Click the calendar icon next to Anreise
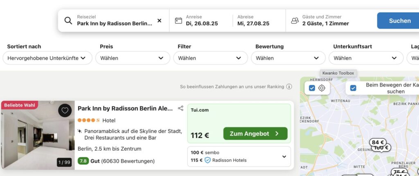419x176 pixels. click(x=178, y=20)
